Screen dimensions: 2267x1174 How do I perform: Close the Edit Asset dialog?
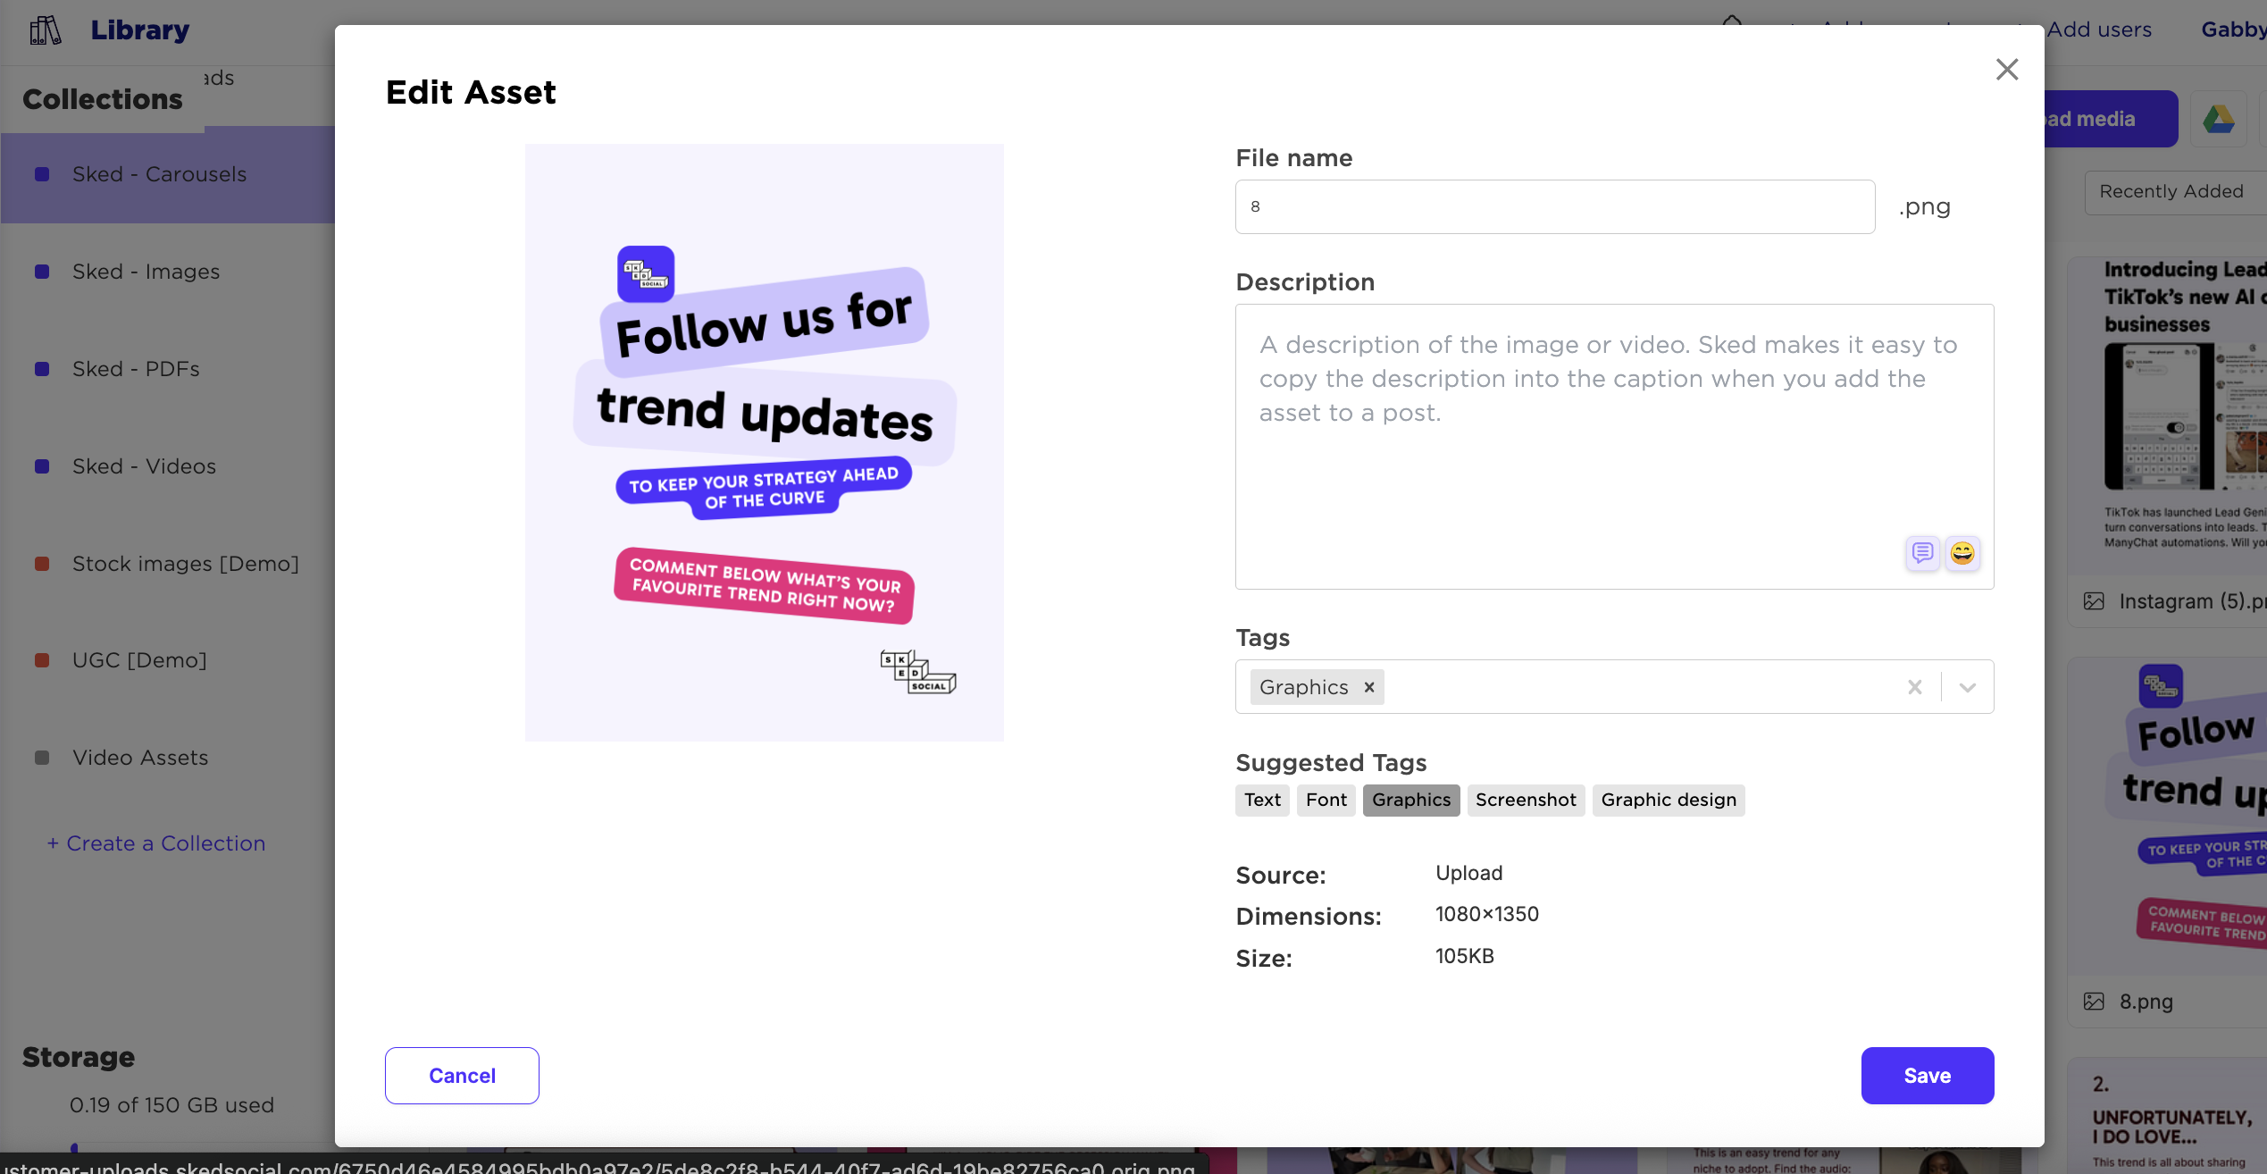(x=2006, y=70)
